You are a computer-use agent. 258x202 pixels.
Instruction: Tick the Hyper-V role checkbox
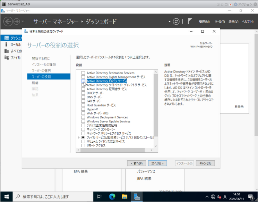click(x=83, y=109)
